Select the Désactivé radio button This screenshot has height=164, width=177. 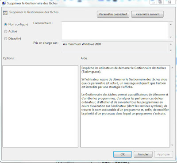coord(6,38)
